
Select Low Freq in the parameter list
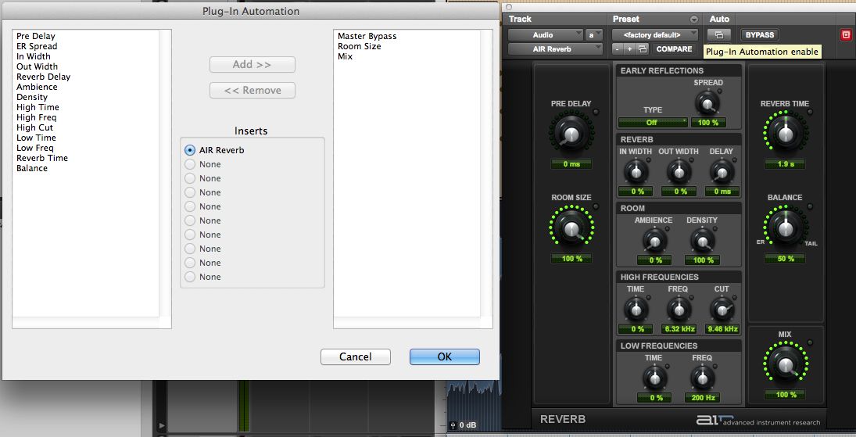tap(35, 148)
